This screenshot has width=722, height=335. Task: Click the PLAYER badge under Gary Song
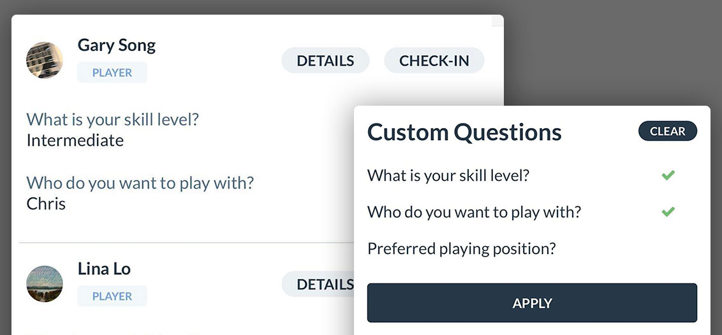coord(112,73)
